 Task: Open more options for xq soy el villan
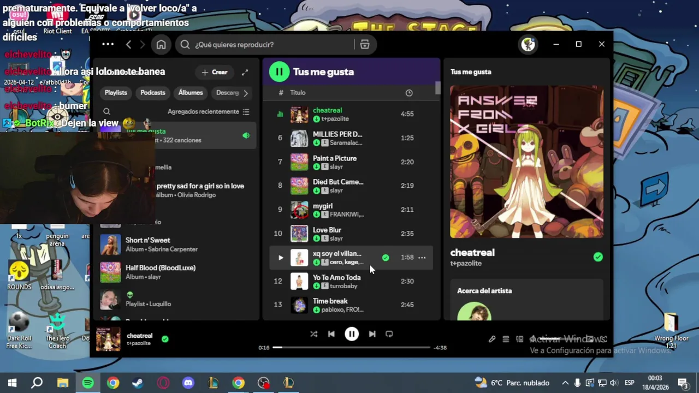(422, 258)
